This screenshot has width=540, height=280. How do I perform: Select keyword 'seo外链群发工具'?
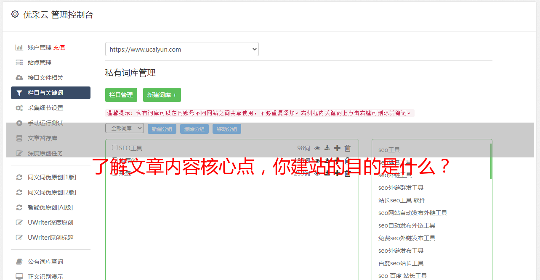(x=401, y=188)
